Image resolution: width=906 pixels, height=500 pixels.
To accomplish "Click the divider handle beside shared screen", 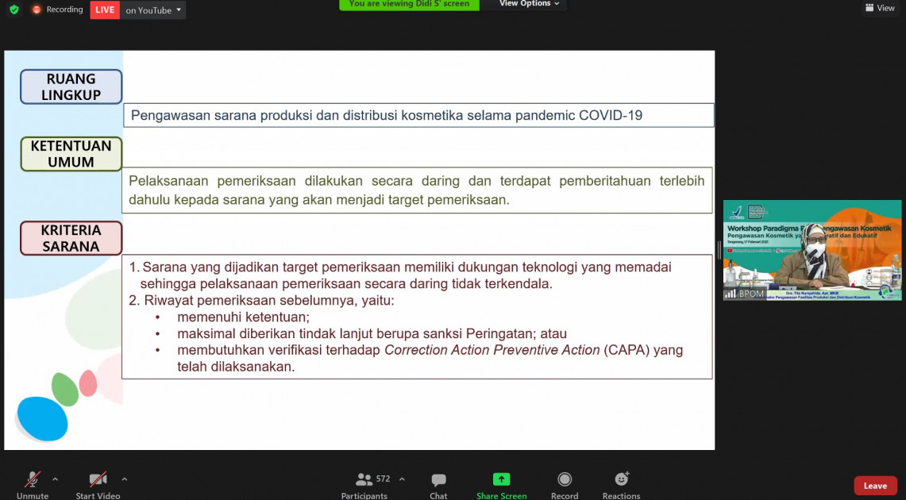I will click(x=719, y=250).
